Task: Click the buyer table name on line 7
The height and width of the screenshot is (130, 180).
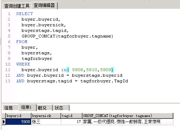Action: [x=28, y=47]
